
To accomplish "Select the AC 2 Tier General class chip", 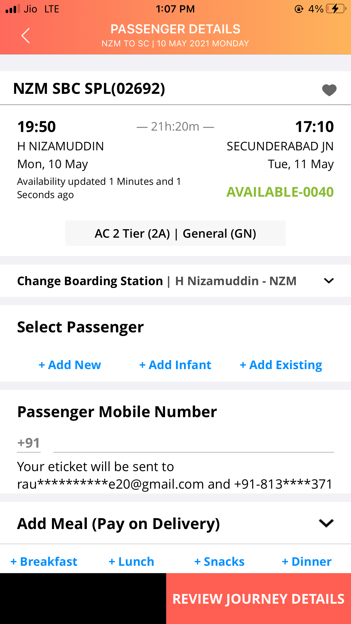I will point(175,233).
